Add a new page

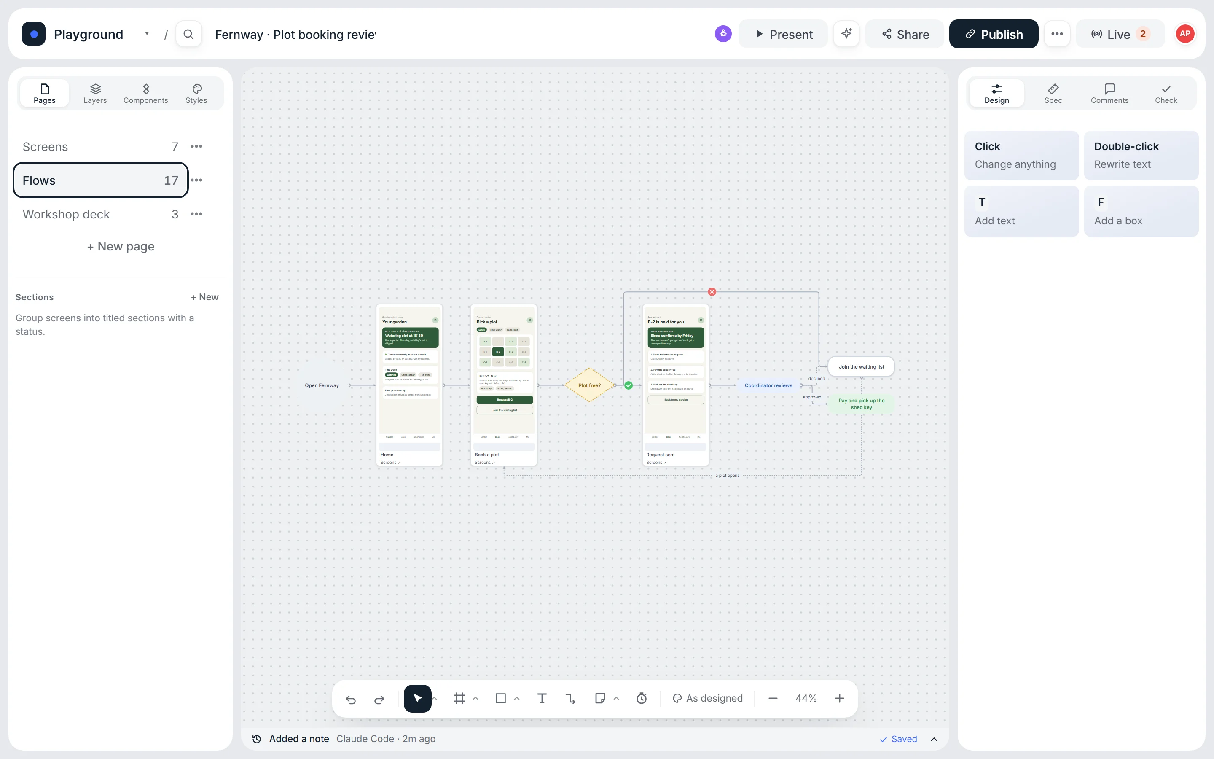click(121, 247)
